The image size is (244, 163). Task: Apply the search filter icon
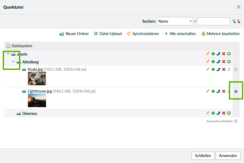pos(234,21)
